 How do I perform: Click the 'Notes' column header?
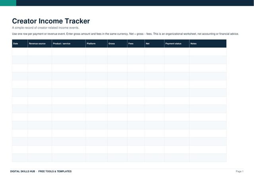(208, 43)
